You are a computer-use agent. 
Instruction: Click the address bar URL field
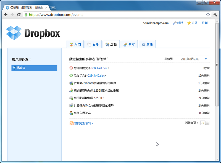[117, 15]
